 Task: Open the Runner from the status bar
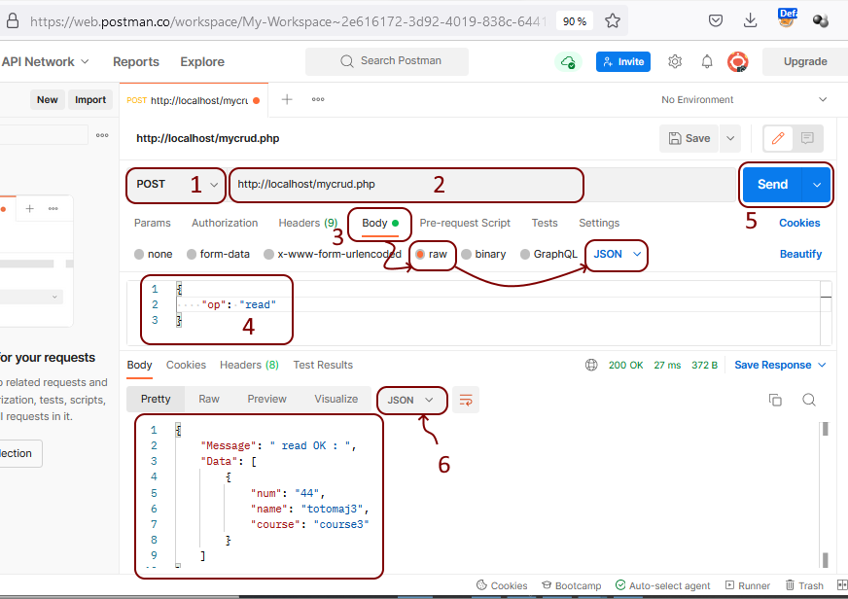point(748,585)
